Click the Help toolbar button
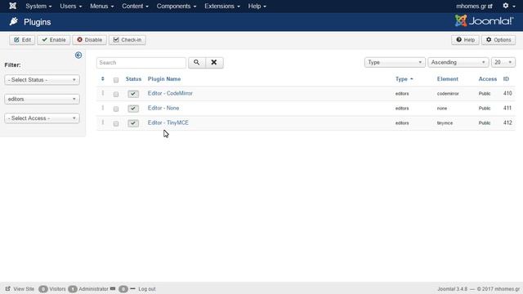Image resolution: width=523 pixels, height=294 pixels. 465,40
